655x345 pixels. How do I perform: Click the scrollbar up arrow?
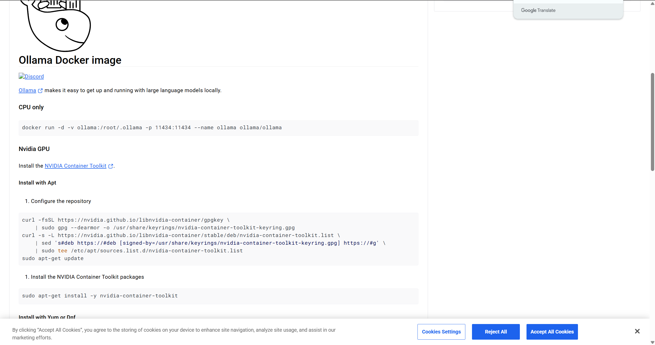pyautogui.click(x=652, y=3)
